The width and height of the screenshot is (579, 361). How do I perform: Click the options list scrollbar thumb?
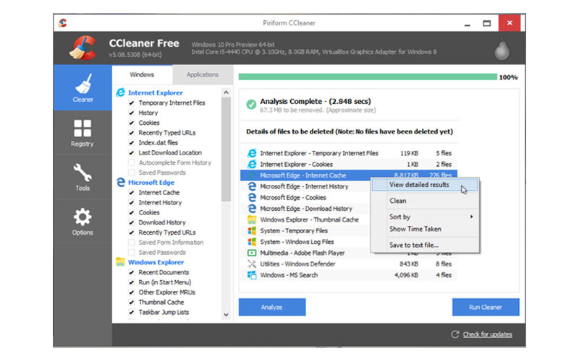(227, 149)
